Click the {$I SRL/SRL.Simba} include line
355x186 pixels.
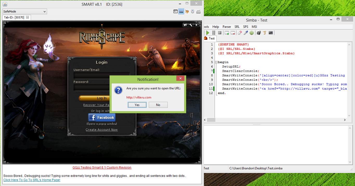coord(237,49)
